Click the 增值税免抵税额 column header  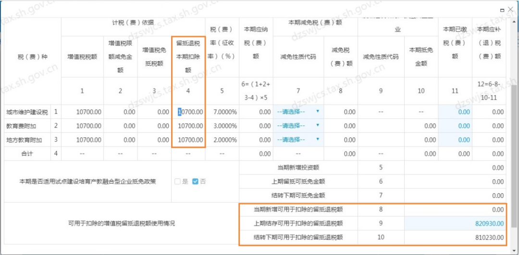(x=154, y=57)
